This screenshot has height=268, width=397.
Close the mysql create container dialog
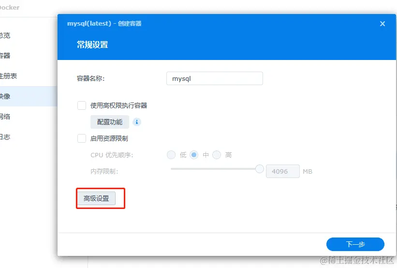382,24
